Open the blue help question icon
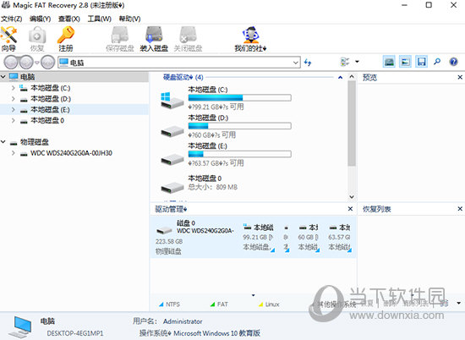 [453, 62]
